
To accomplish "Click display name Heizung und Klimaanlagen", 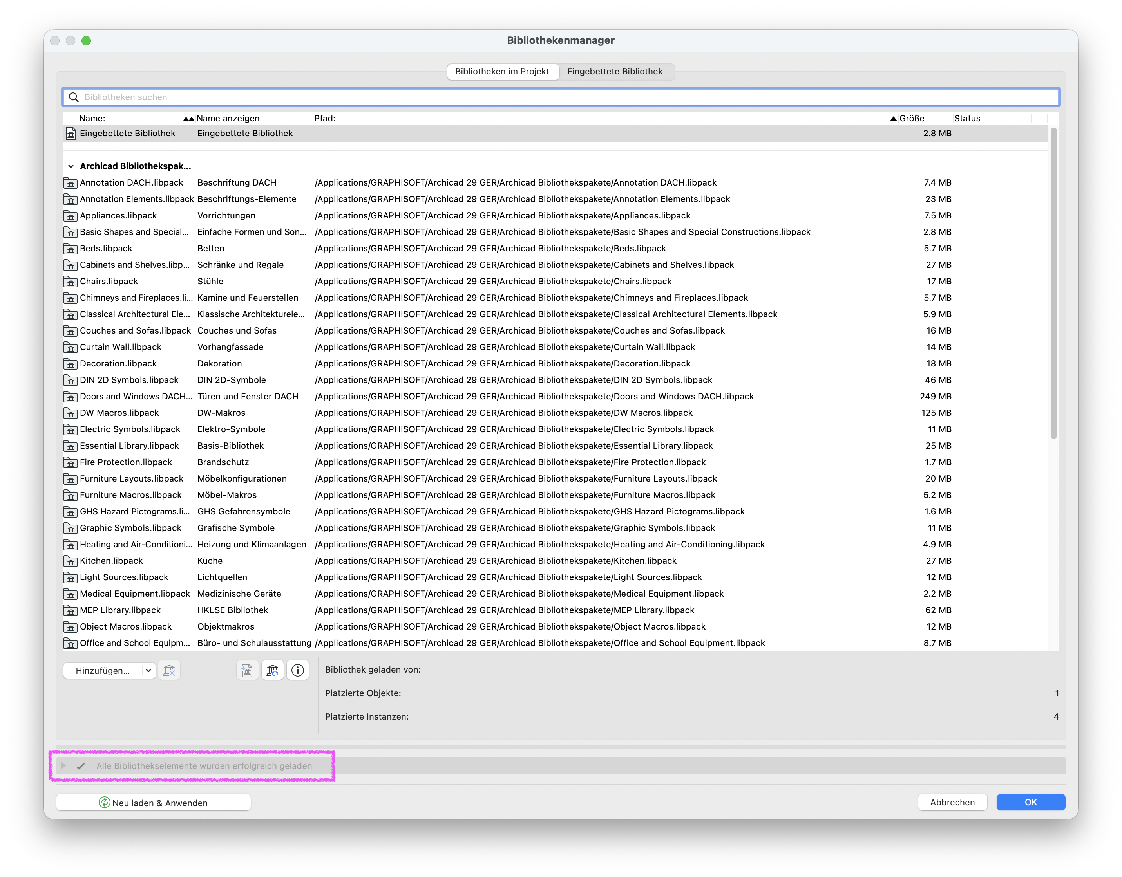I will (x=252, y=544).
